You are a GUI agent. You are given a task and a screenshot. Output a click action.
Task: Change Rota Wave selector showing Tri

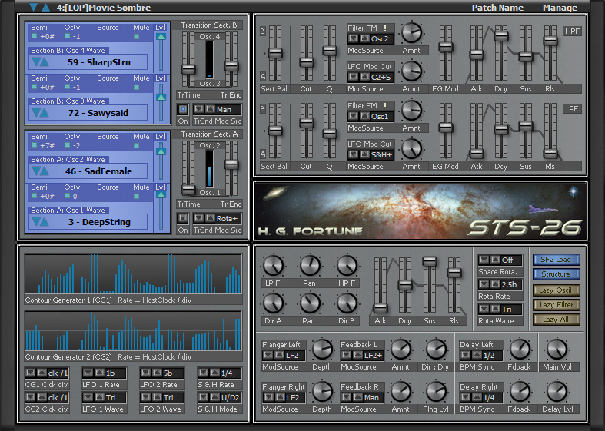500,309
